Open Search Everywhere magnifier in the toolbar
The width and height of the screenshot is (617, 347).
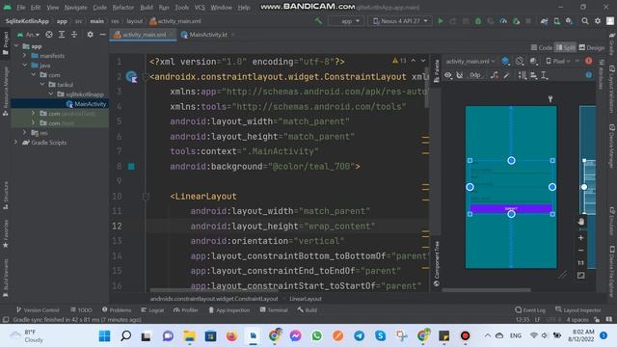585,21
